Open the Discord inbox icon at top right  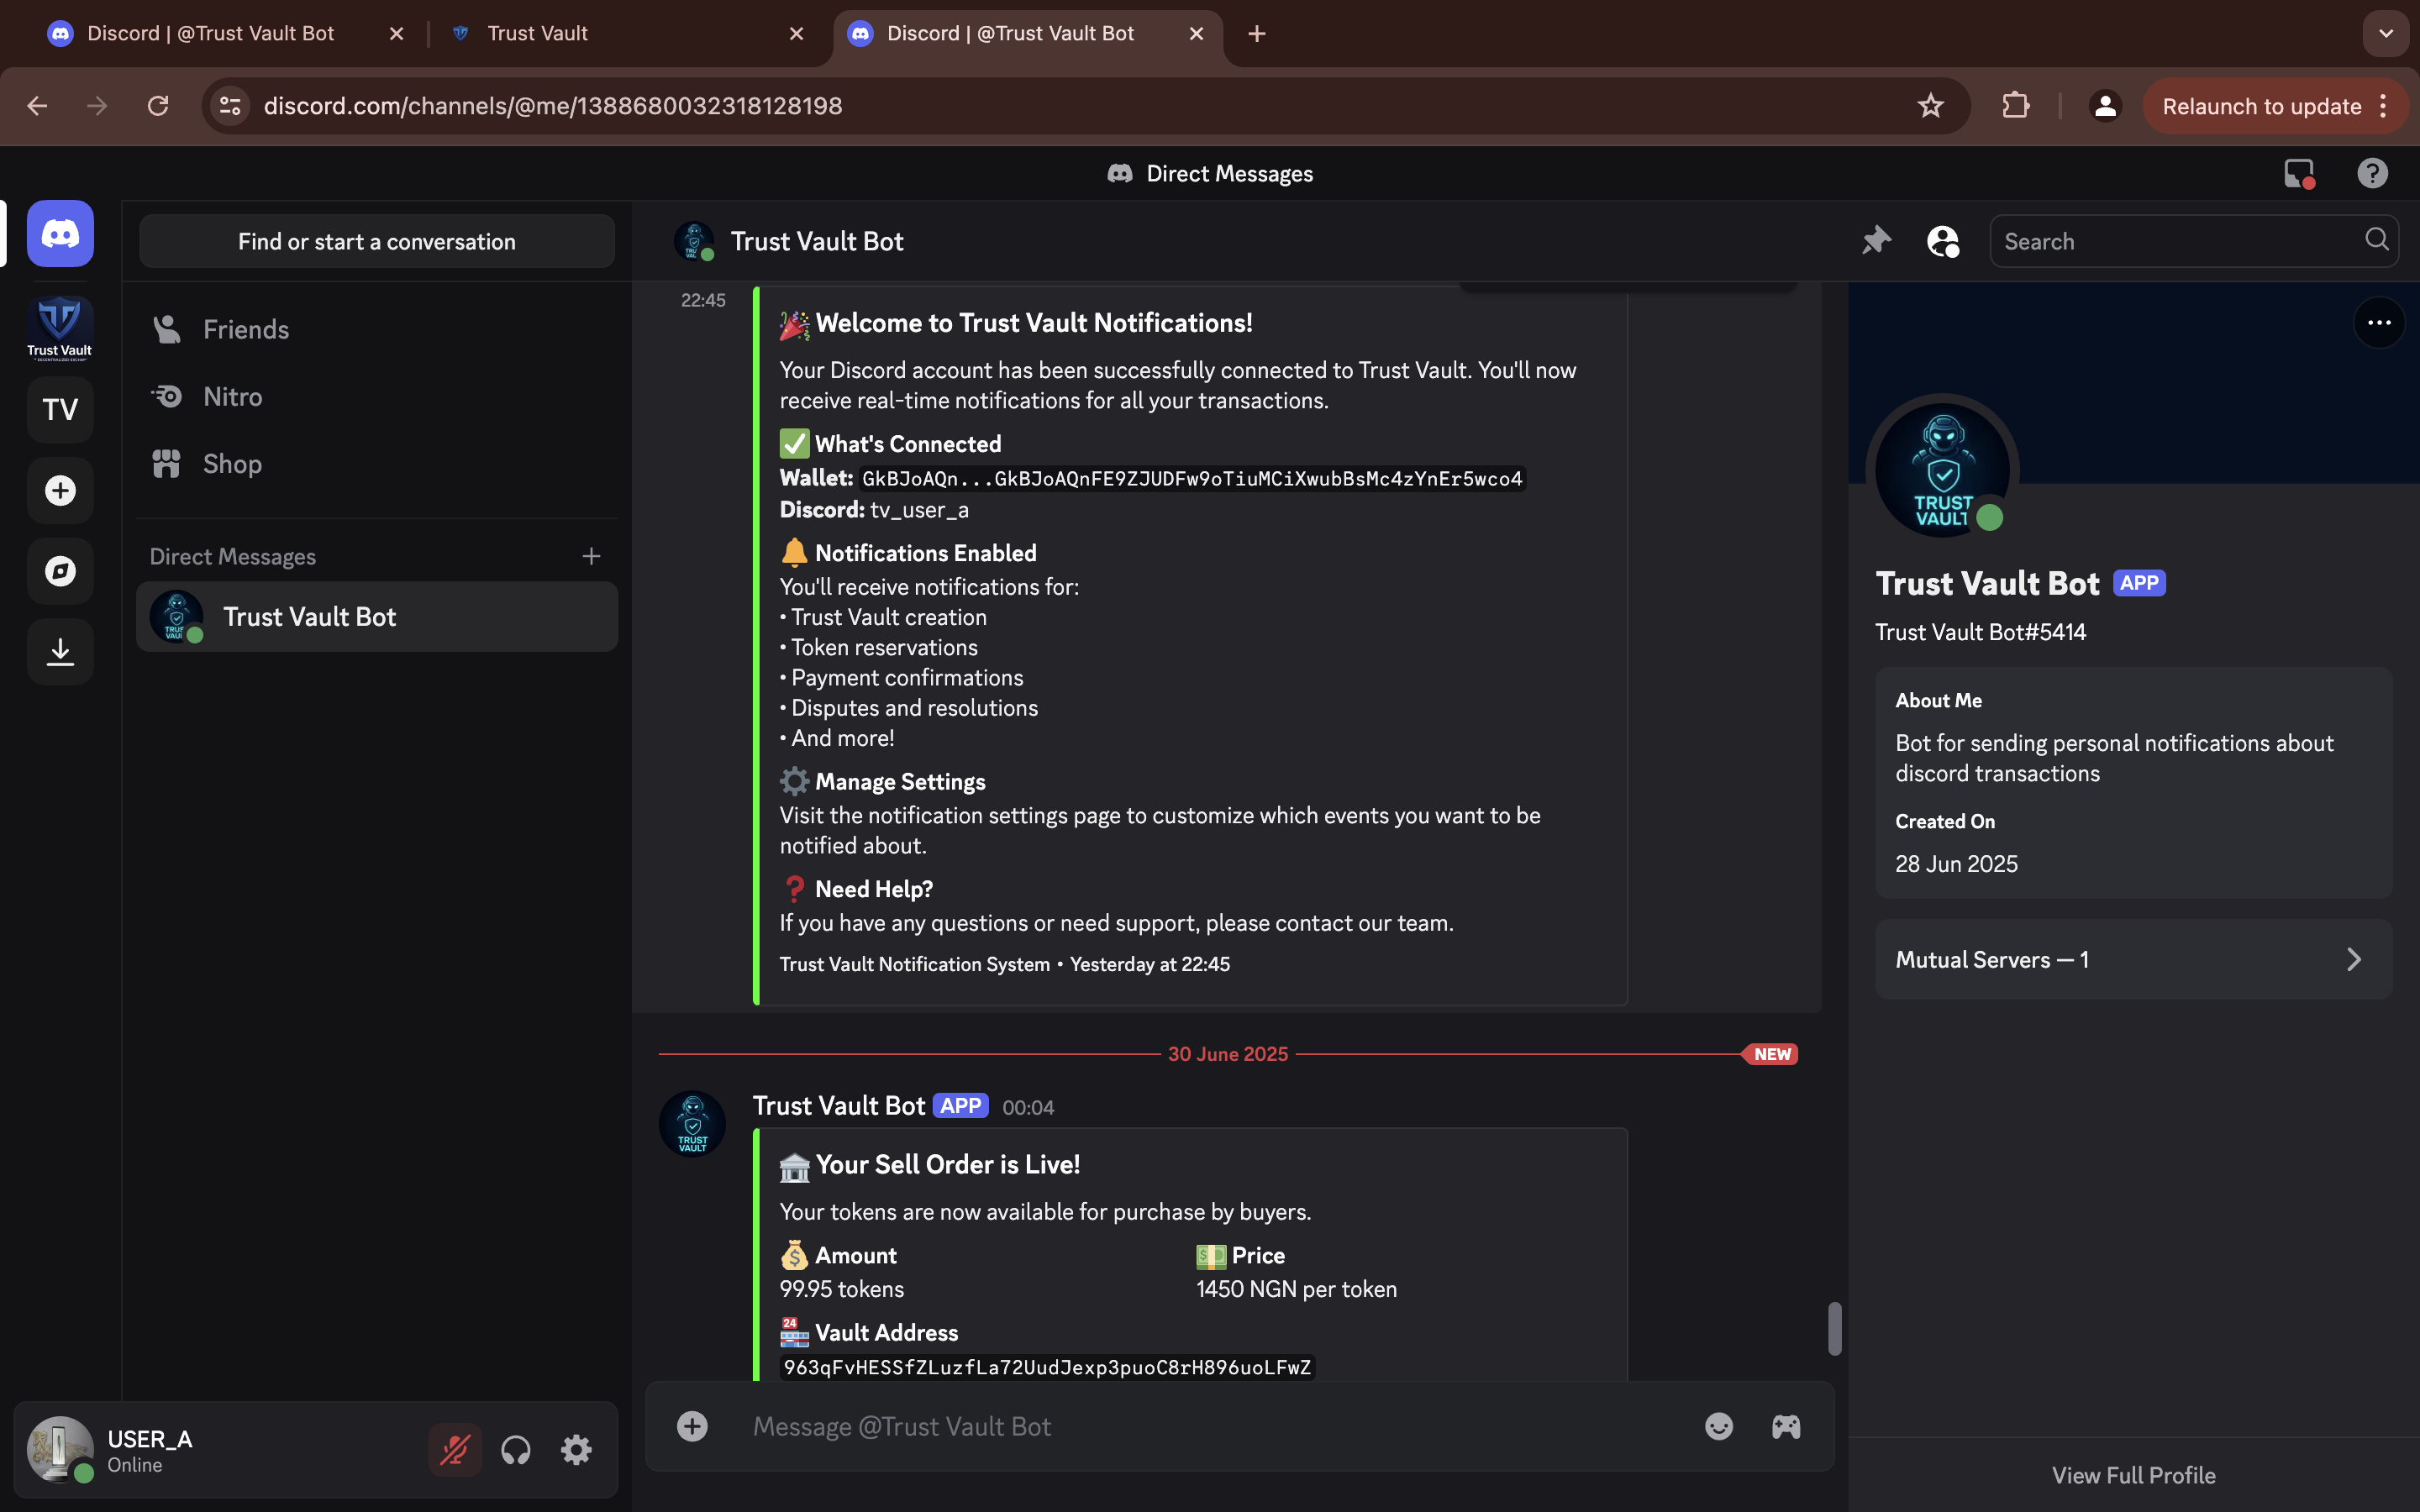click(2299, 173)
